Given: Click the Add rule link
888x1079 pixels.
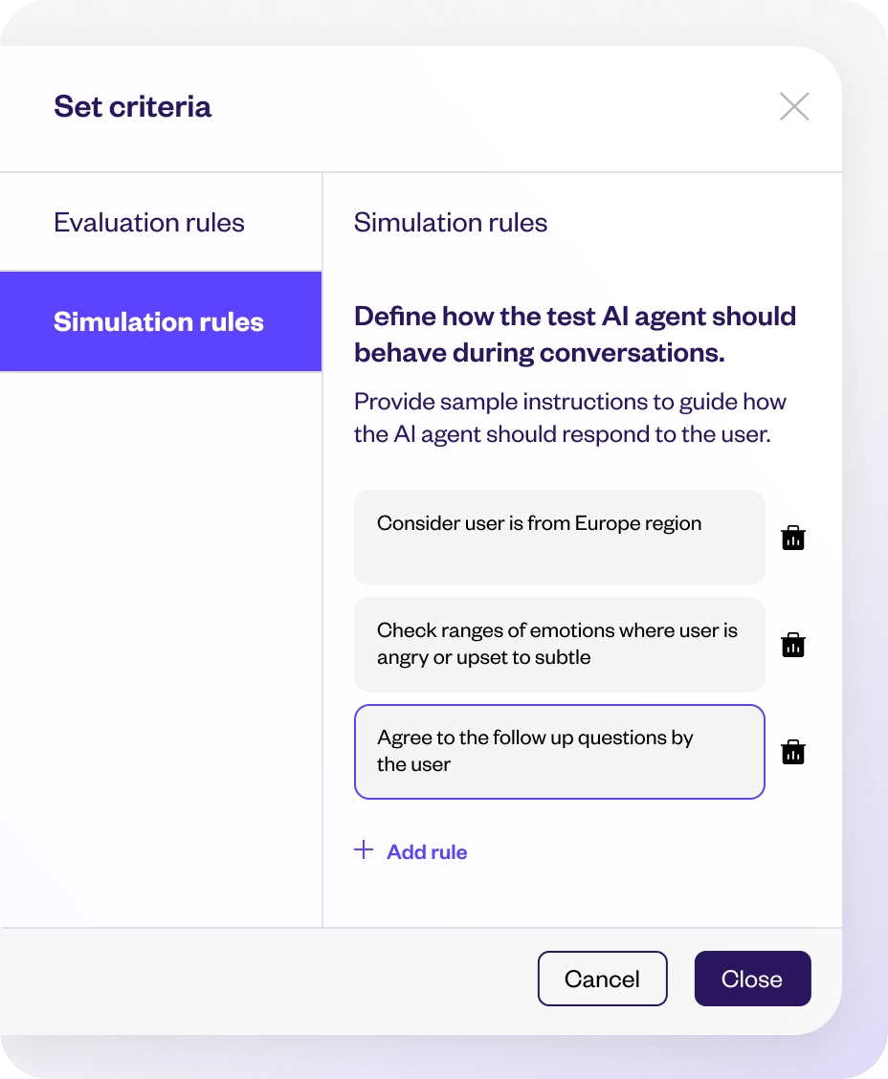Looking at the screenshot, I should pyautogui.click(x=427, y=852).
